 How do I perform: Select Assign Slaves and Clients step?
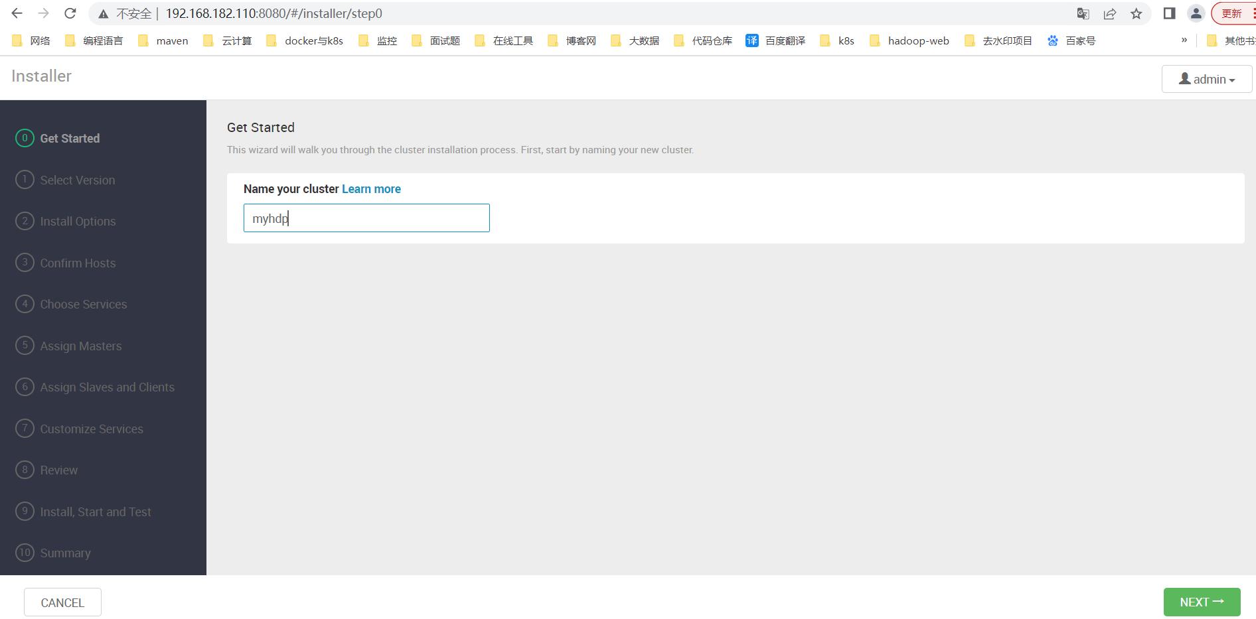[95, 387]
